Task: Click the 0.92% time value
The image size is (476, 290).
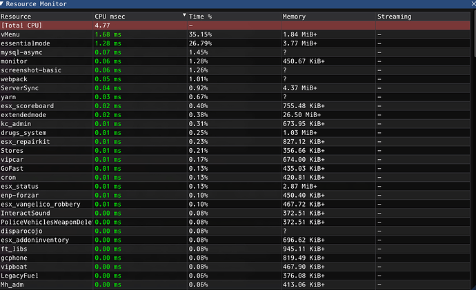Action: (x=198, y=88)
